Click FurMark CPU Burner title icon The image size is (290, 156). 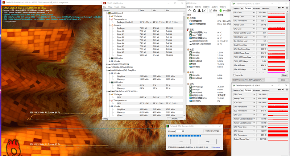pyautogui.click(x=168, y=126)
